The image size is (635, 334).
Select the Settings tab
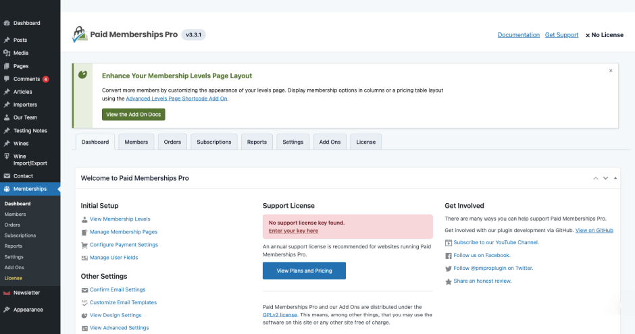pos(293,142)
